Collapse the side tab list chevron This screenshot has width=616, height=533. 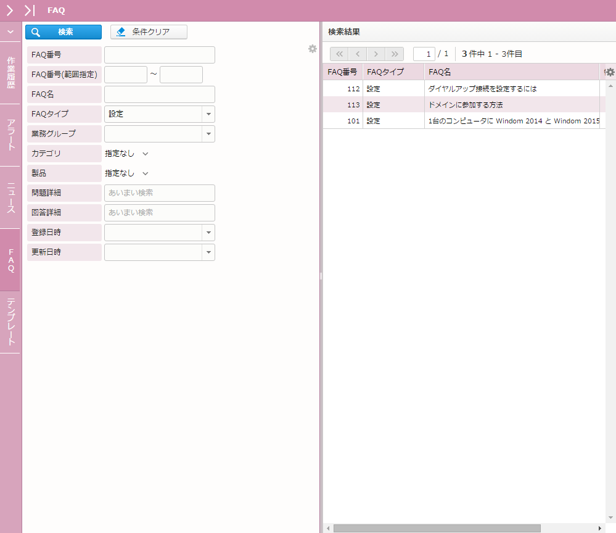click(x=10, y=31)
